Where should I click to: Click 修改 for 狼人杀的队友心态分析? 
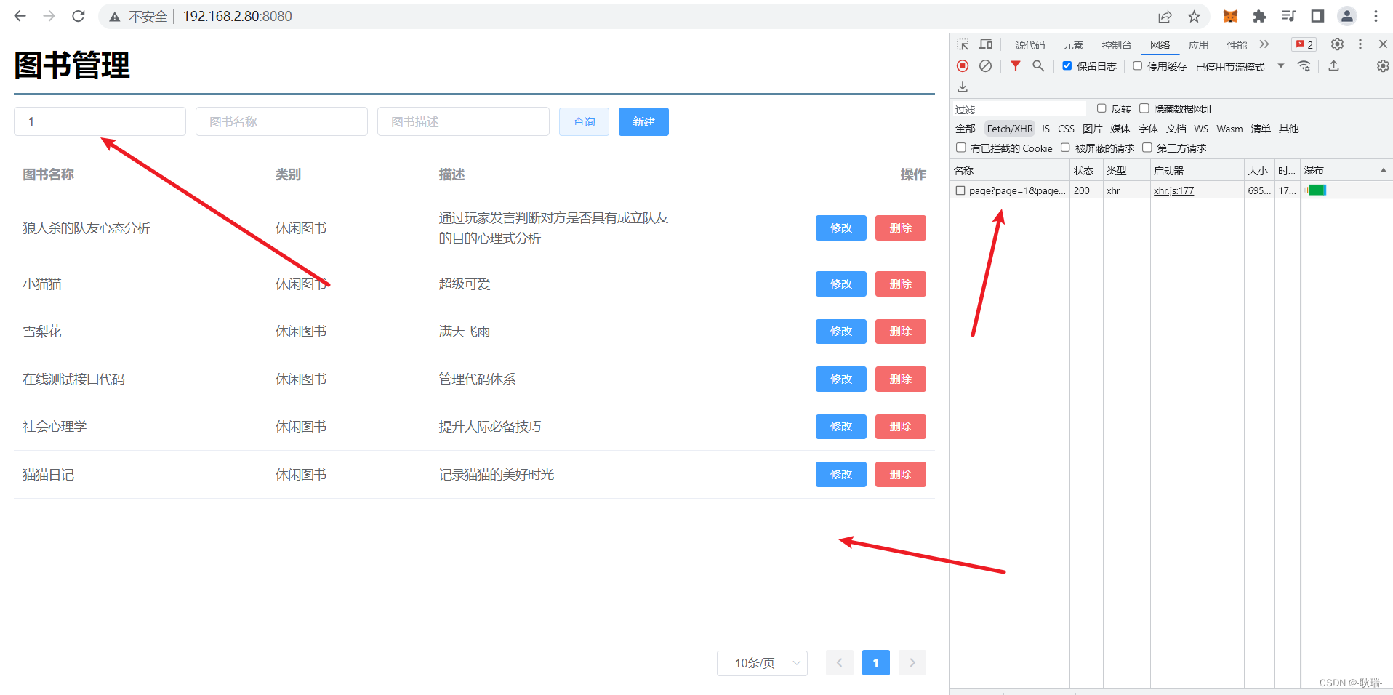pos(840,228)
